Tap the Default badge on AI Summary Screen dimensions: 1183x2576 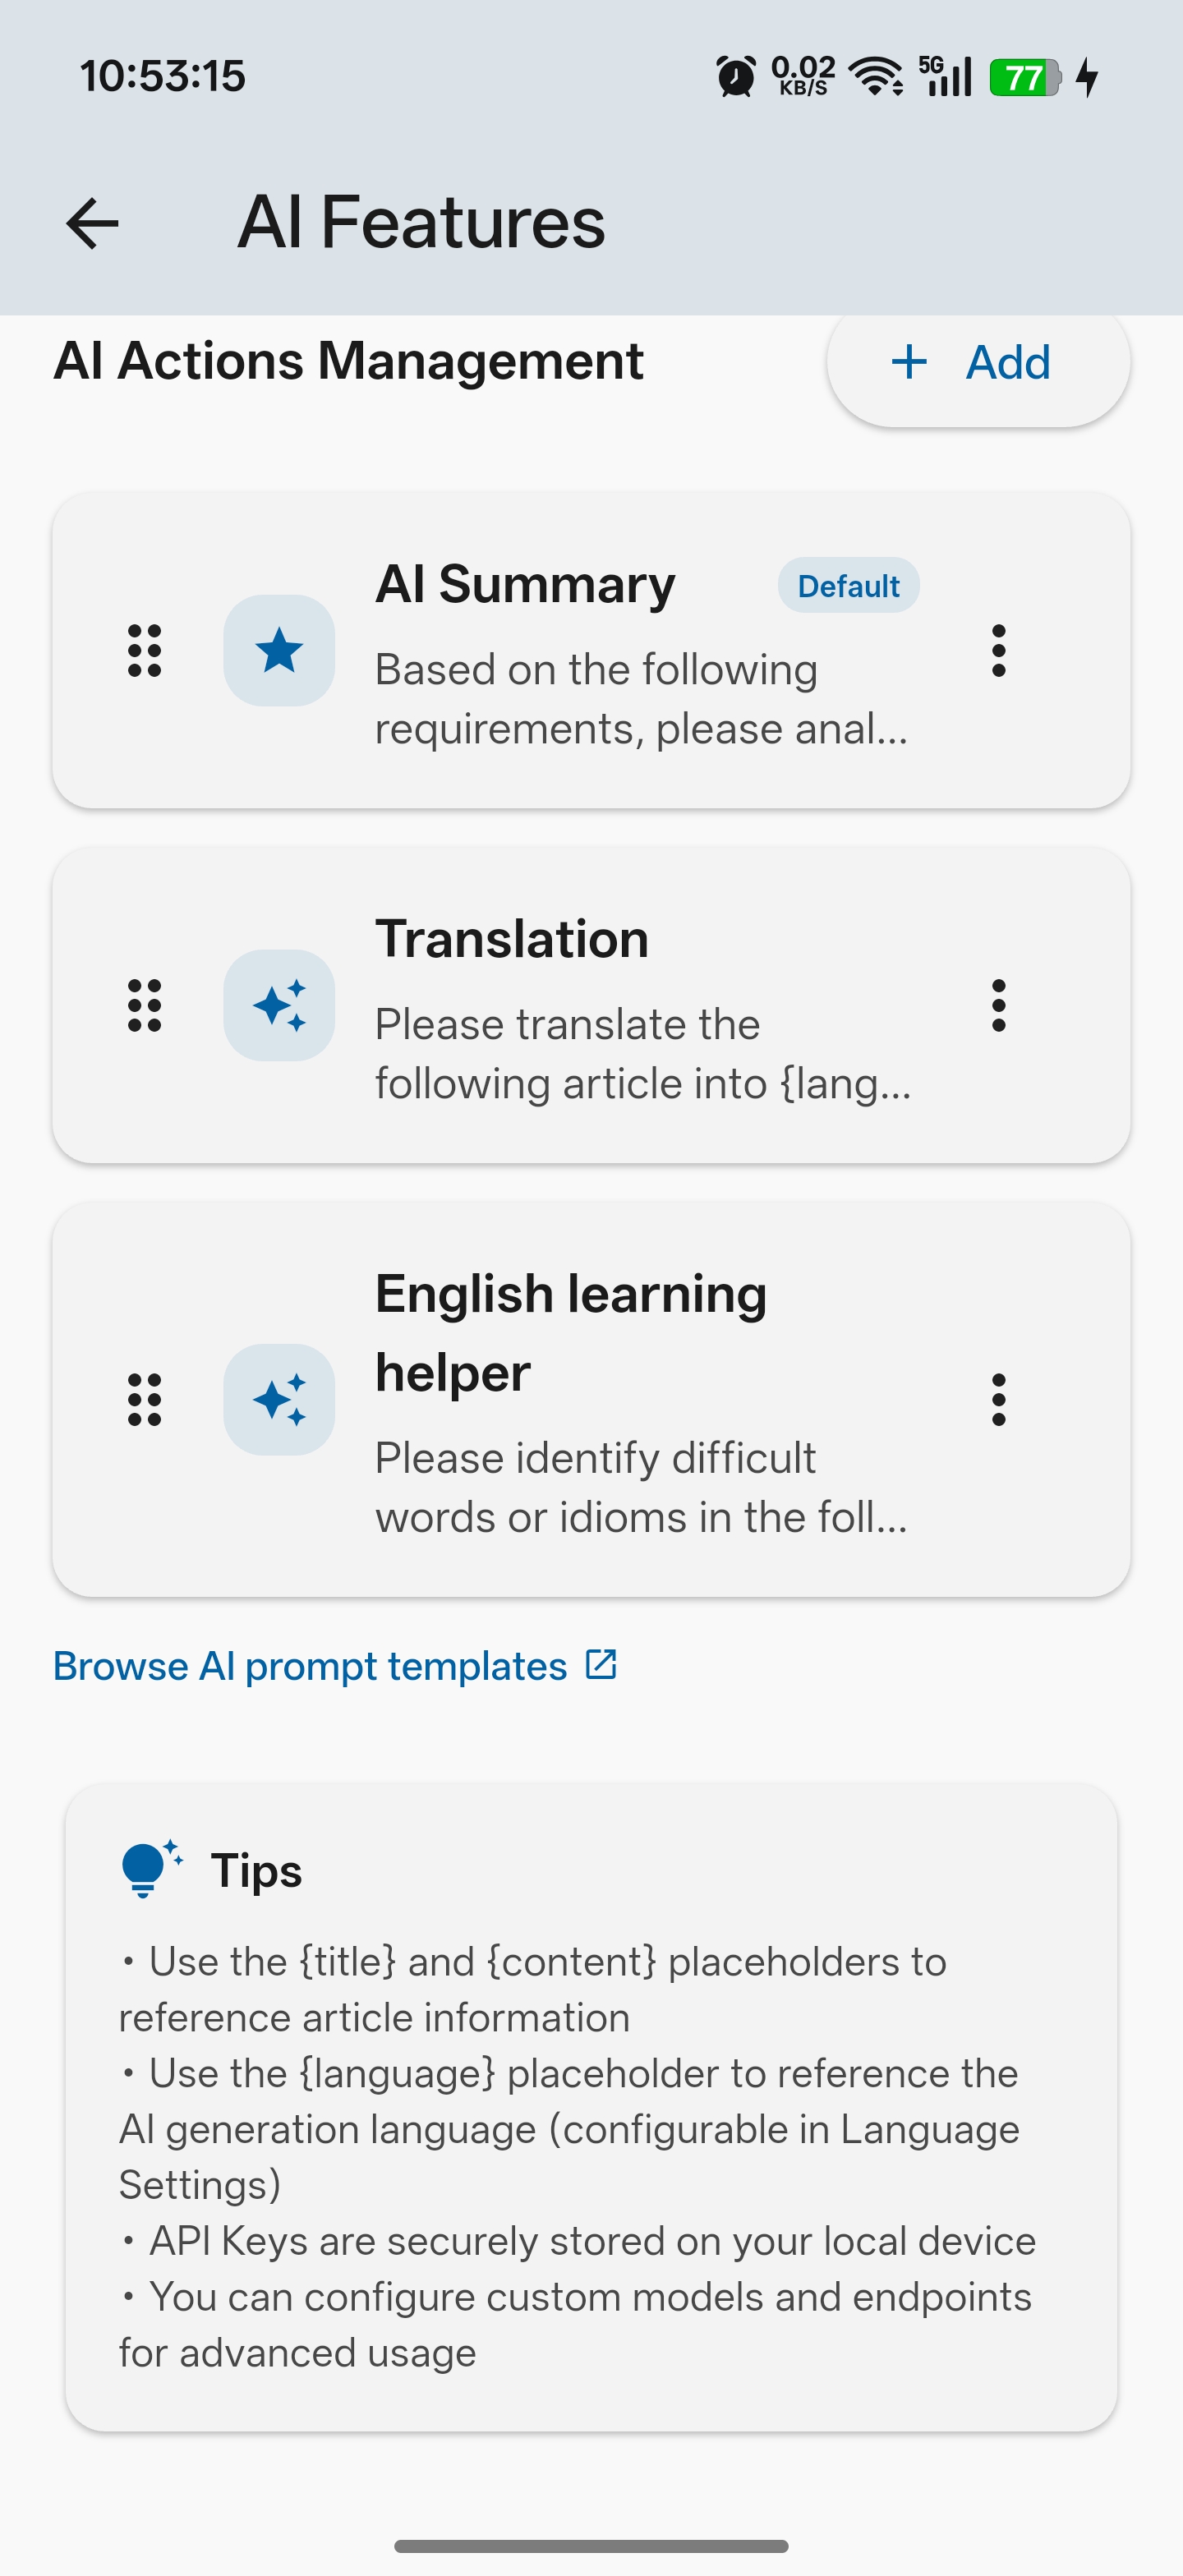point(848,585)
